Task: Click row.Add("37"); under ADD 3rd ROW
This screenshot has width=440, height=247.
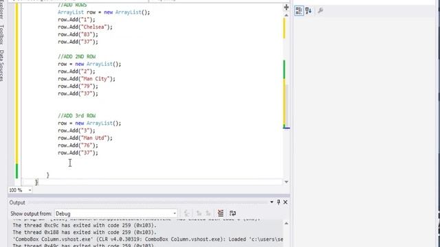Action: (x=78, y=153)
